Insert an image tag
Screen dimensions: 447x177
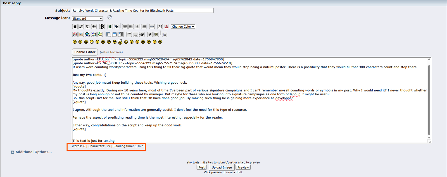point(81,34)
